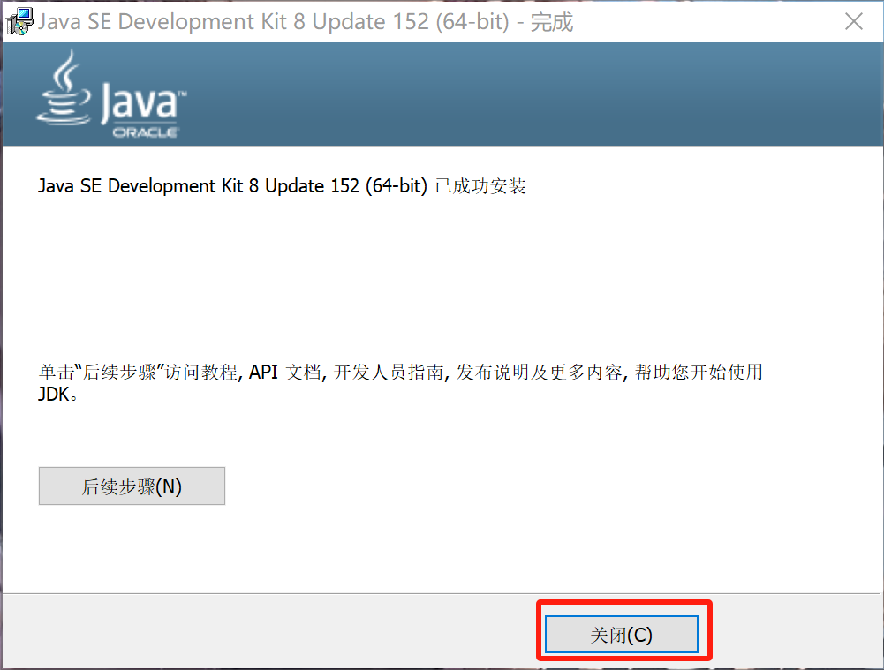Click the installer icon in the title bar
This screenshot has width=884, height=670.
[x=19, y=20]
